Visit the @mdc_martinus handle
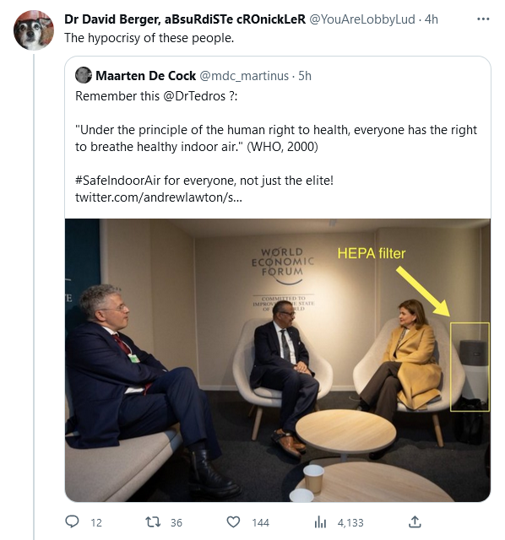Viewport: 505px width, 540px height. [244, 76]
